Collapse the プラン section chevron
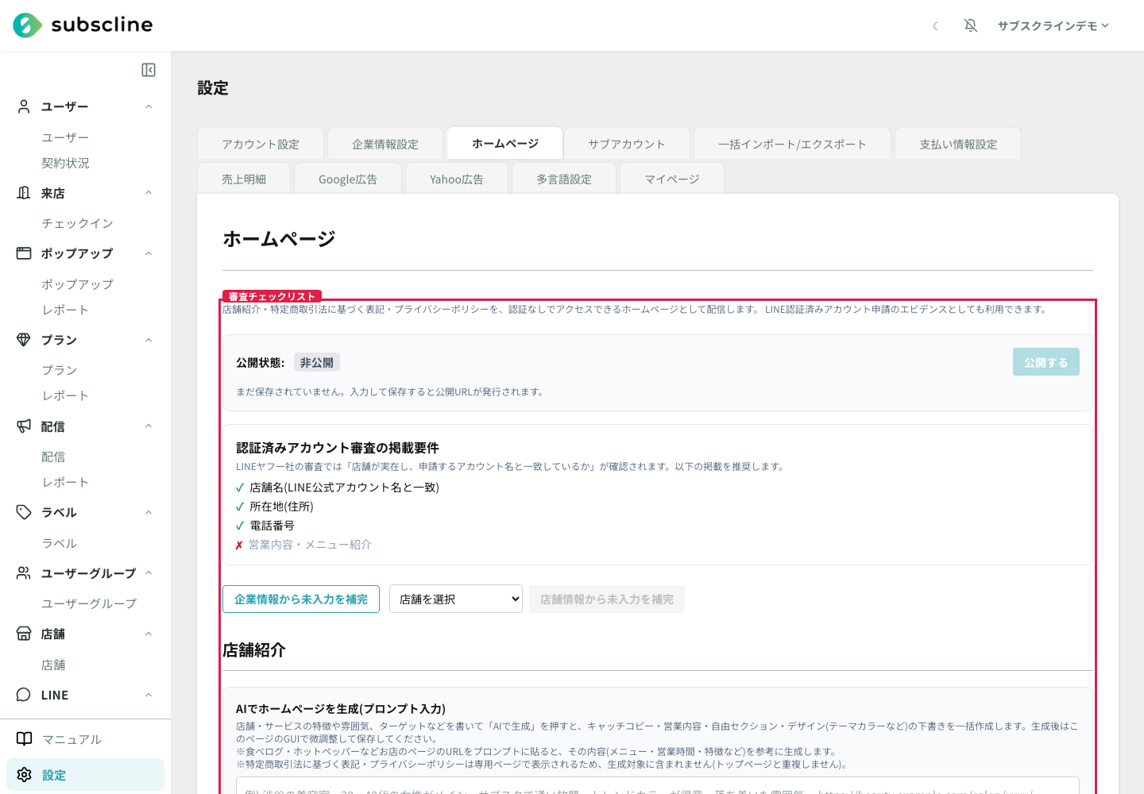The image size is (1144, 794). tap(149, 340)
